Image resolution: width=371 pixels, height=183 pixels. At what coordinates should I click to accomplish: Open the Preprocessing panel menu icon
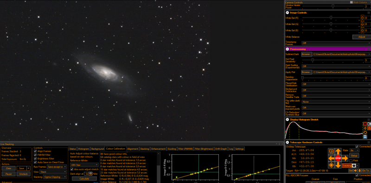(369, 49)
